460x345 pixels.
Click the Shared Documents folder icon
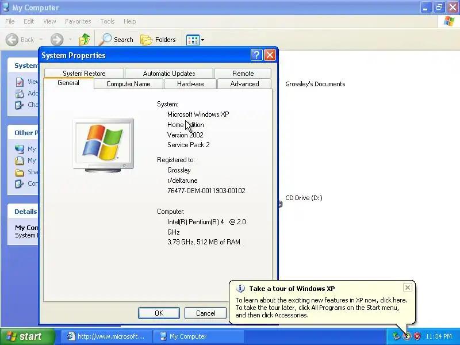pos(20,172)
